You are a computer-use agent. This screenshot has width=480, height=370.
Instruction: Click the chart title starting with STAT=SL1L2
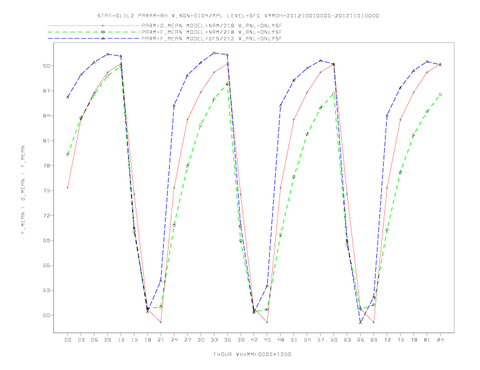coord(238,16)
